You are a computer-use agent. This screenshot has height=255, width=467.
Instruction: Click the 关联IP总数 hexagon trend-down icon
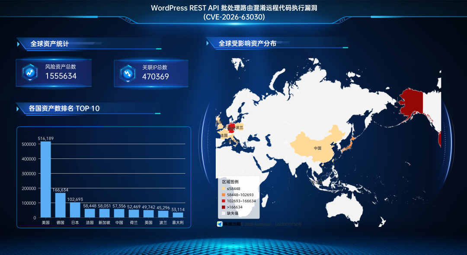(128, 73)
